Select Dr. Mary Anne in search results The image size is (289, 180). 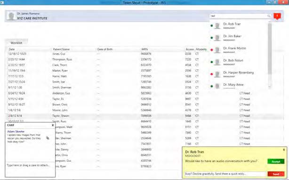pyautogui.click(x=239, y=85)
